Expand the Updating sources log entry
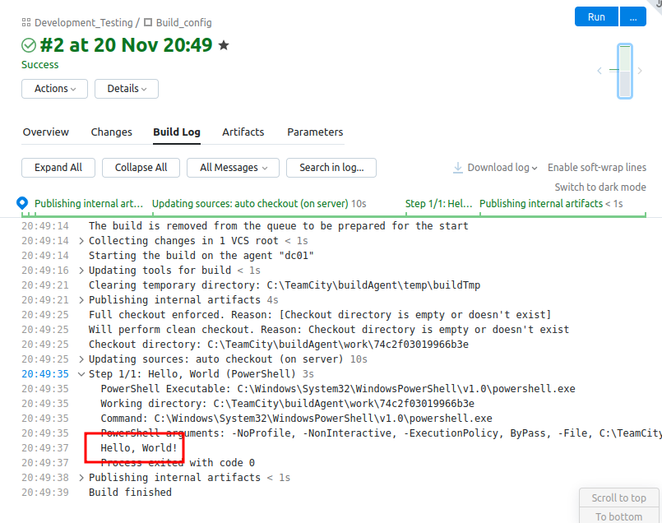The image size is (662, 523). pyautogui.click(x=81, y=359)
